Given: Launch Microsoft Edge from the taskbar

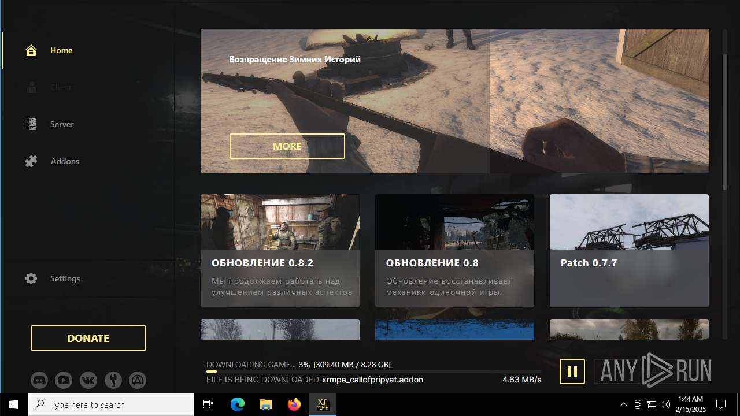Looking at the screenshot, I should (x=238, y=404).
